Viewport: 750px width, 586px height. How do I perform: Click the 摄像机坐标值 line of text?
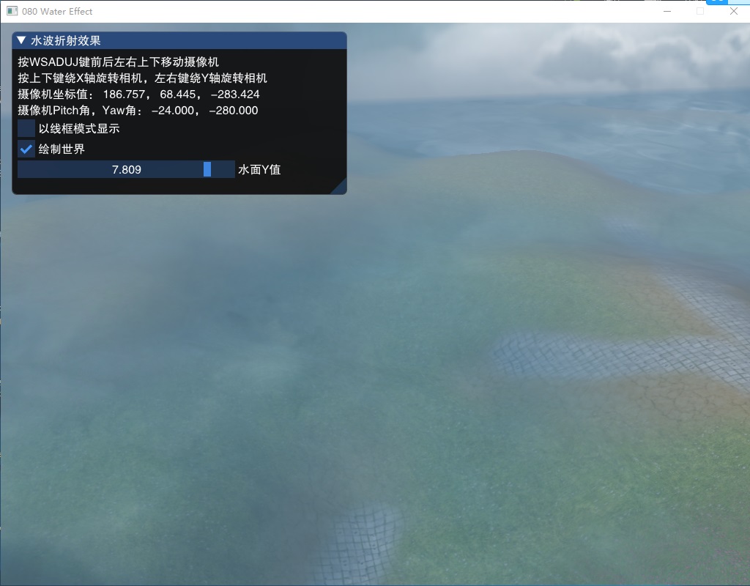click(x=138, y=94)
